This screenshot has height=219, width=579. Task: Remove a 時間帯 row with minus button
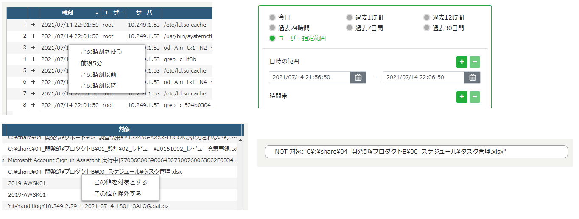pos(475,97)
